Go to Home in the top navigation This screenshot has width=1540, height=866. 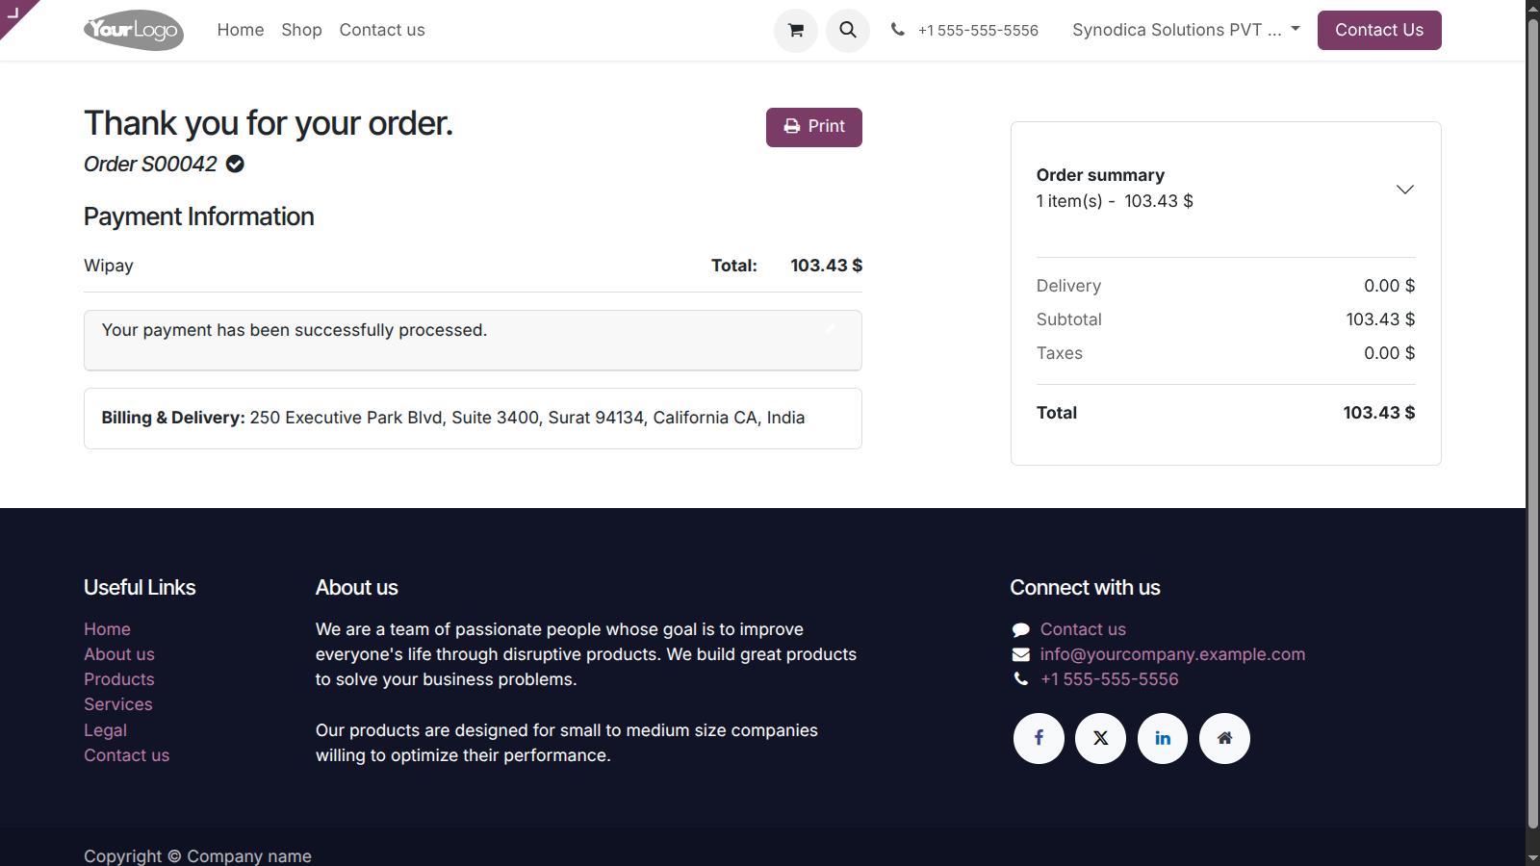[x=241, y=30]
